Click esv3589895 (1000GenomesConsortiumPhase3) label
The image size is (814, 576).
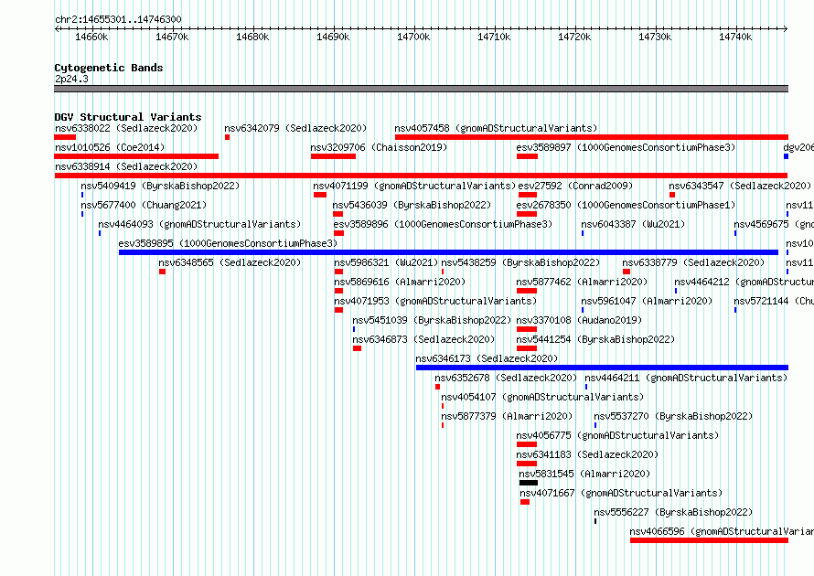pos(228,243)
